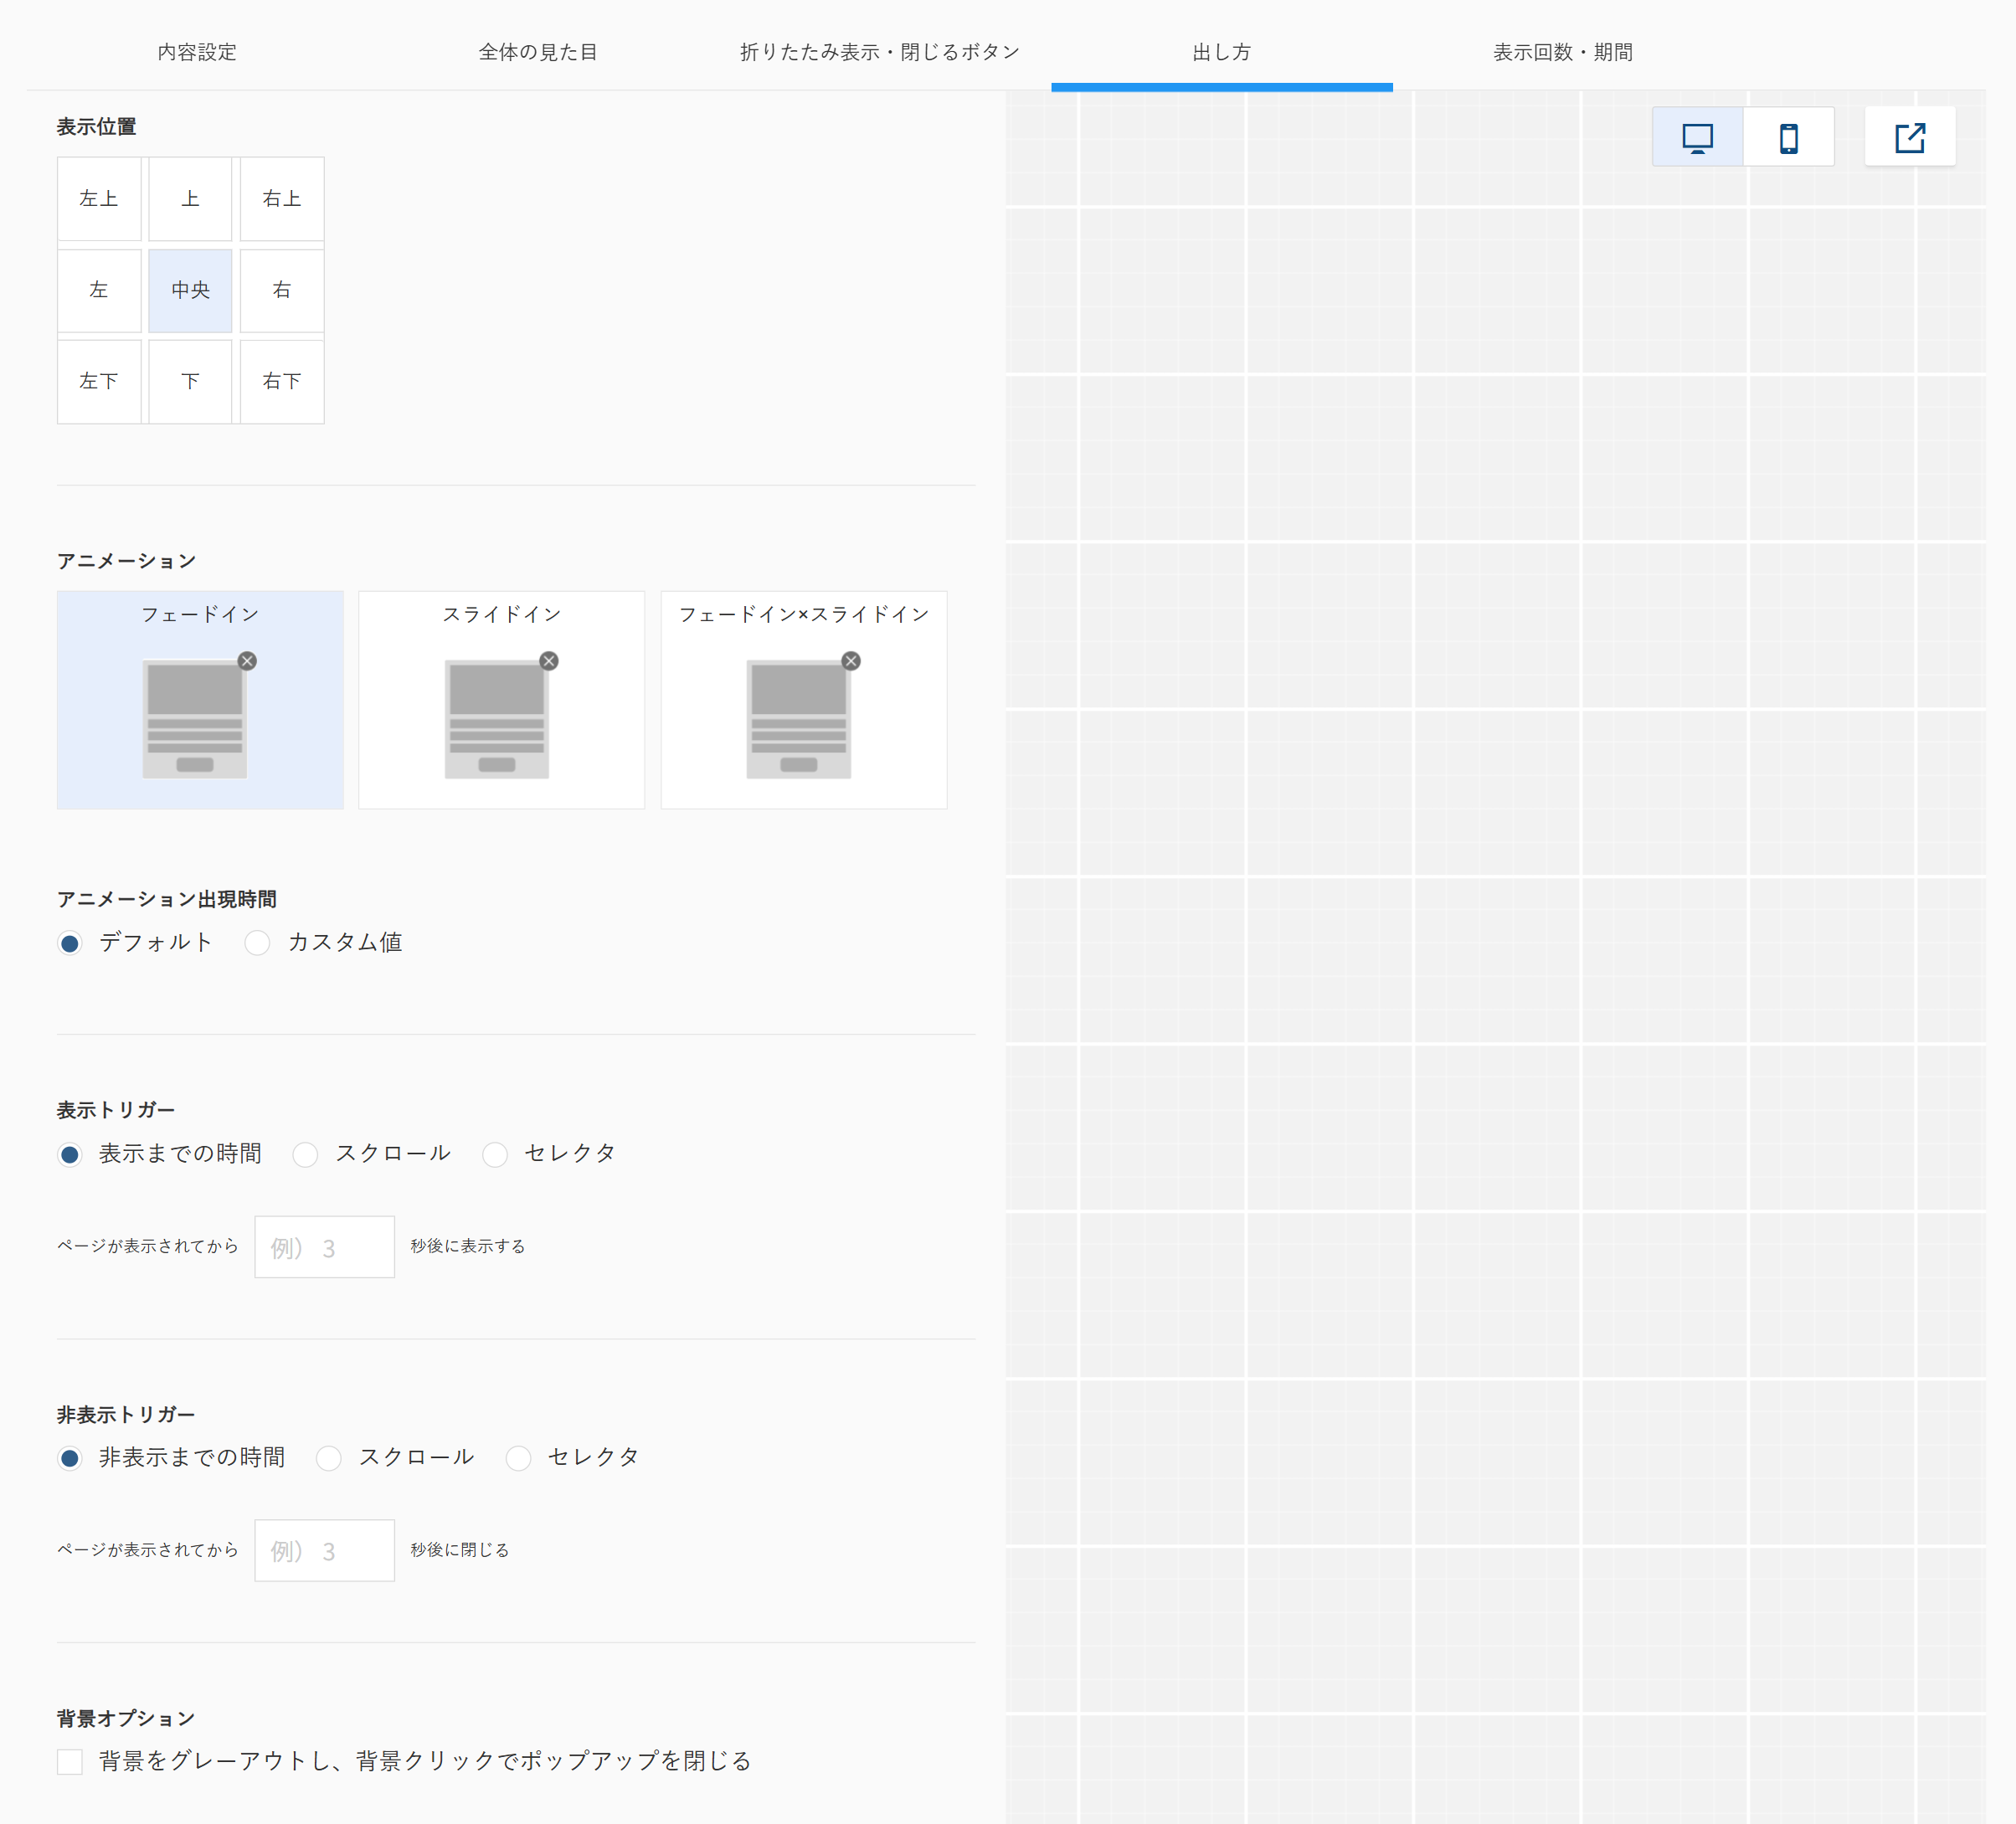This screenshot has width=2016, height=1824.
Task: Set display position to 上
Action: tap(190, 199)
